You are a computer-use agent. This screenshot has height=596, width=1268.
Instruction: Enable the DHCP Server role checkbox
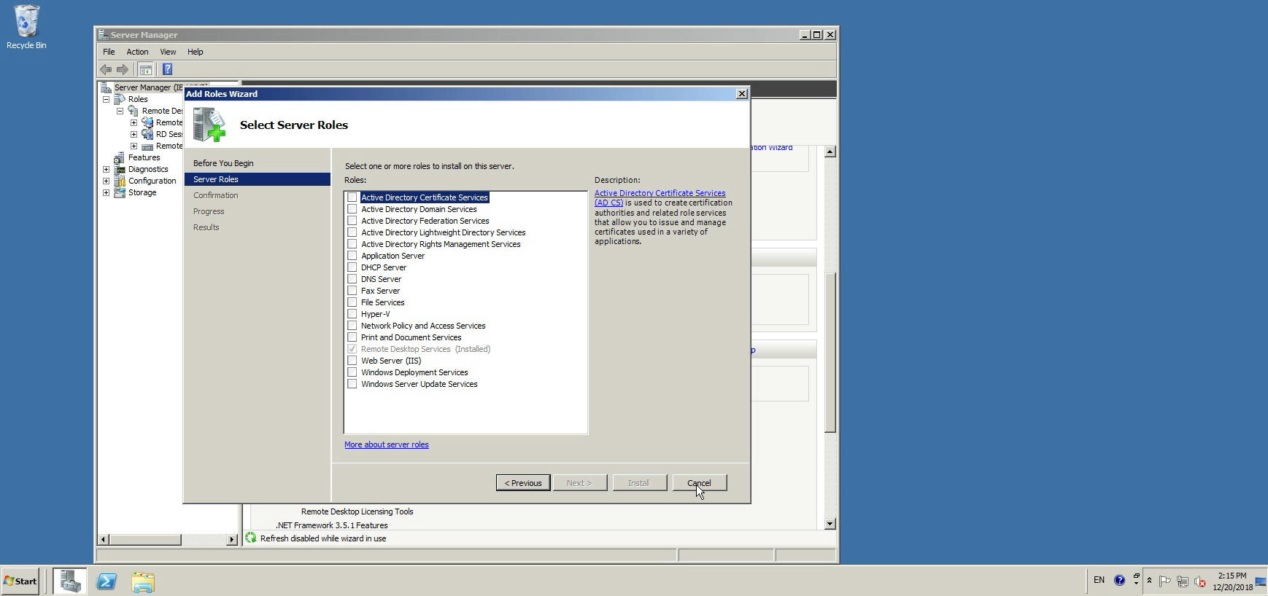pos(352,267)
